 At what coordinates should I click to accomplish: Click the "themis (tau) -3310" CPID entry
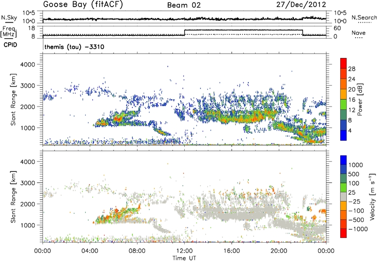[74, 47]
